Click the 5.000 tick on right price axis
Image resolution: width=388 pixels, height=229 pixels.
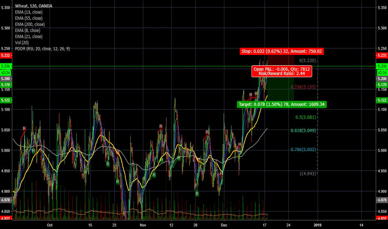click(382, 150)
